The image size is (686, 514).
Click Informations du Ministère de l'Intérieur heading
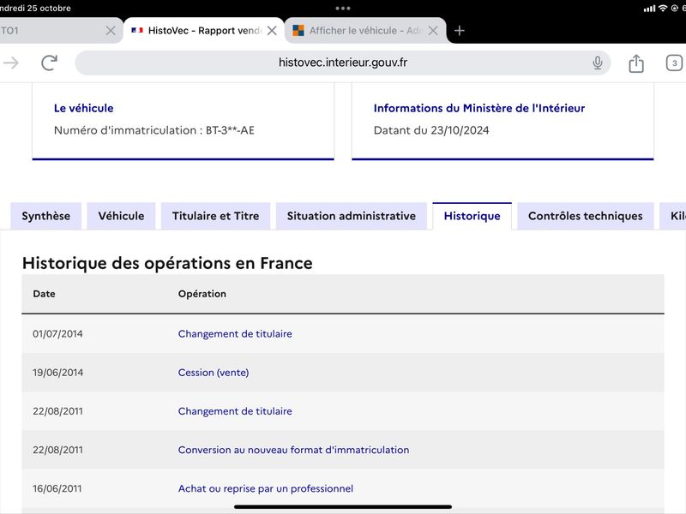[x=479, y=108]
